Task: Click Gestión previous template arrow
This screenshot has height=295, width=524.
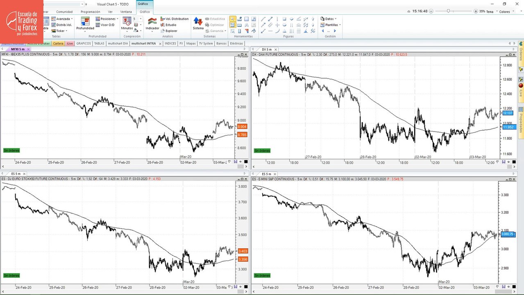Action: tap(322, 31)
